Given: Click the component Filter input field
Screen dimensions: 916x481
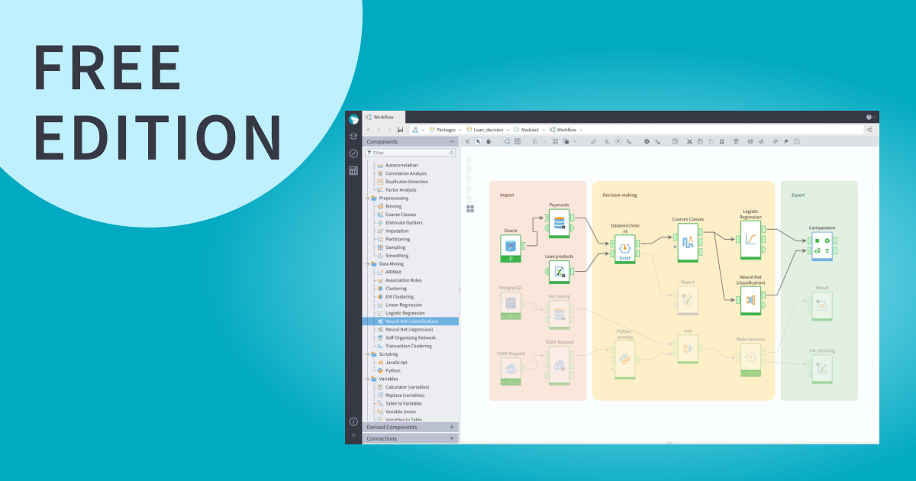Looking at the screenshot, I should [410, 153].
